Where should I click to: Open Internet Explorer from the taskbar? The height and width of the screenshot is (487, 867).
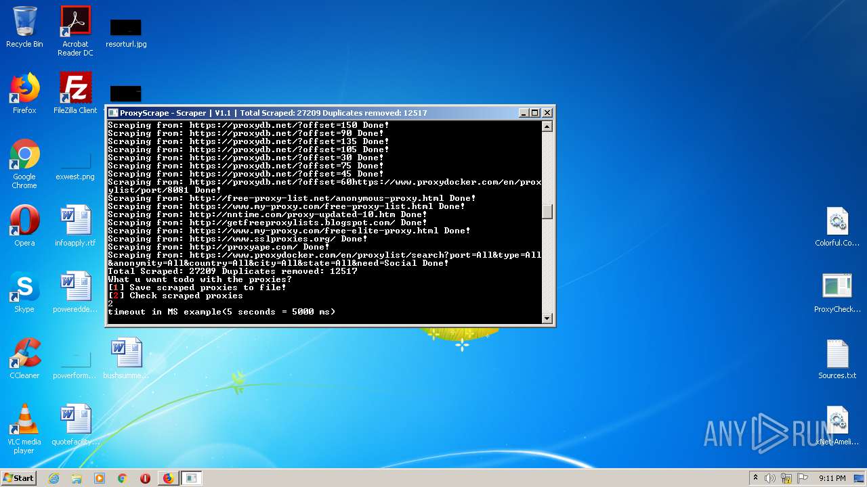tap(54, 478)
